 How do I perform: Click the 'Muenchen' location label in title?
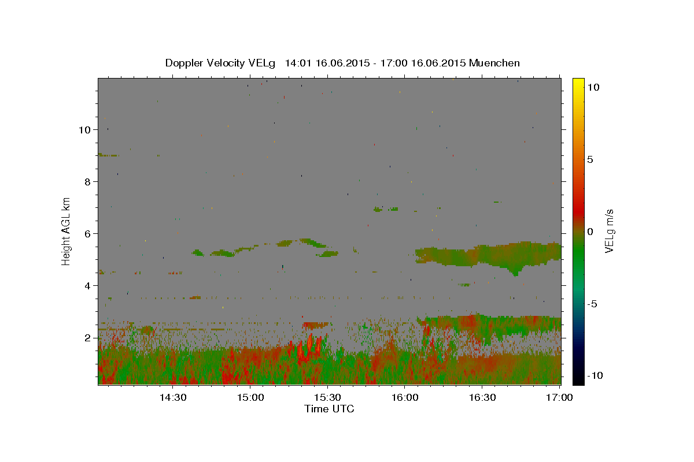[x=494, y=63]
